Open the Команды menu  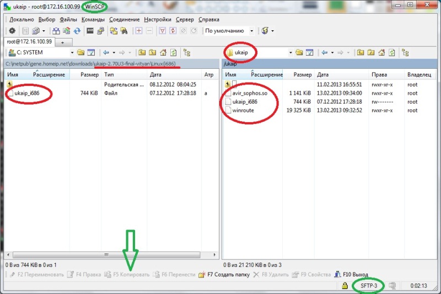pyautogui.click(x=93, y=19)
